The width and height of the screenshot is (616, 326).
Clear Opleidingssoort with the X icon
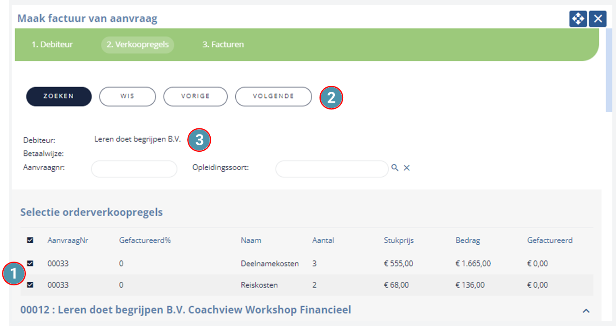click(407, 168)
